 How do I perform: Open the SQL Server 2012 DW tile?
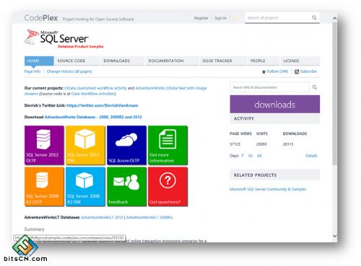pos(85,145)
